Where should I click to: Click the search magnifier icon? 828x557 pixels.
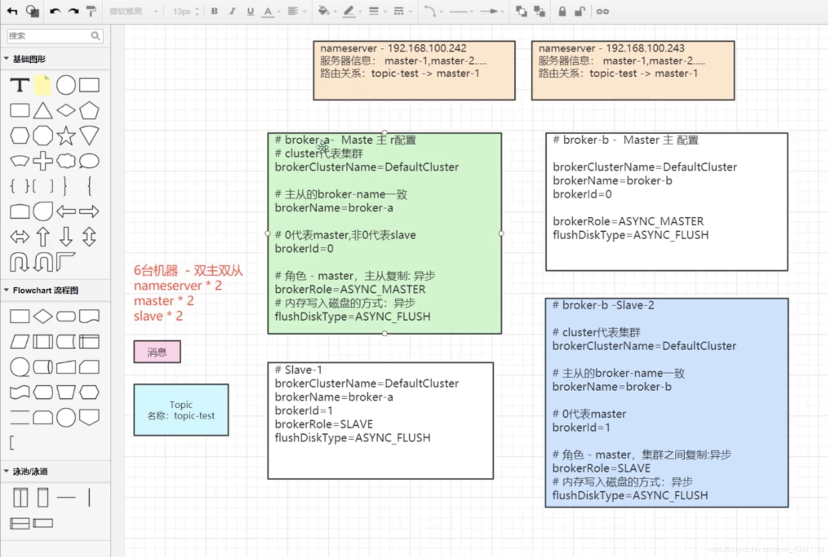96,36
